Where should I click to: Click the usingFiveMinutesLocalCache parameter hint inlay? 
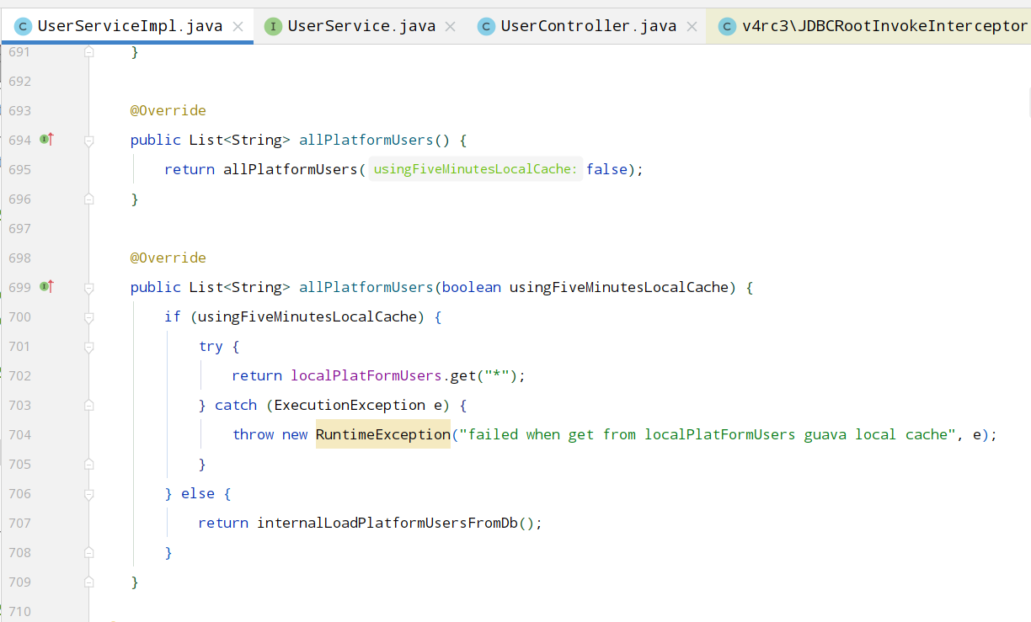pyautogui.click(x=474, y=168)
